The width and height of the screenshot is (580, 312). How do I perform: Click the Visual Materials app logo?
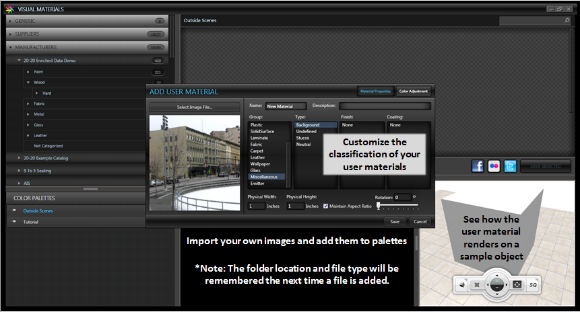tap(10, 9)
